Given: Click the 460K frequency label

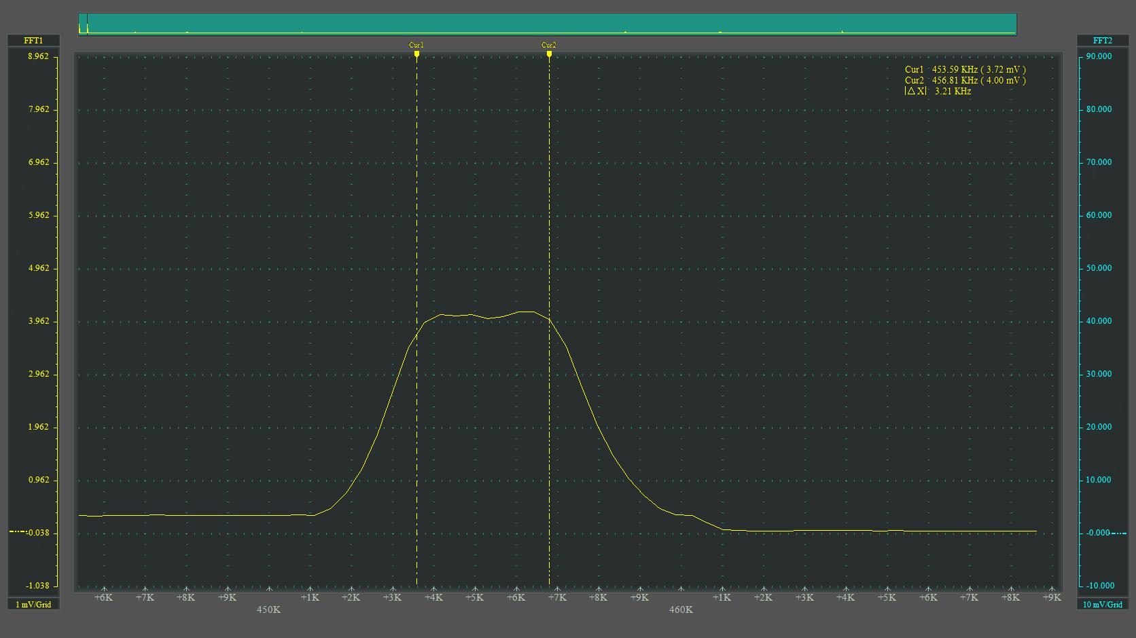Looking at the screenshot, I should [681, 609].
